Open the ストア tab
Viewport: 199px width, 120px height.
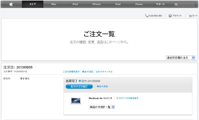click(x=32, y=4)
